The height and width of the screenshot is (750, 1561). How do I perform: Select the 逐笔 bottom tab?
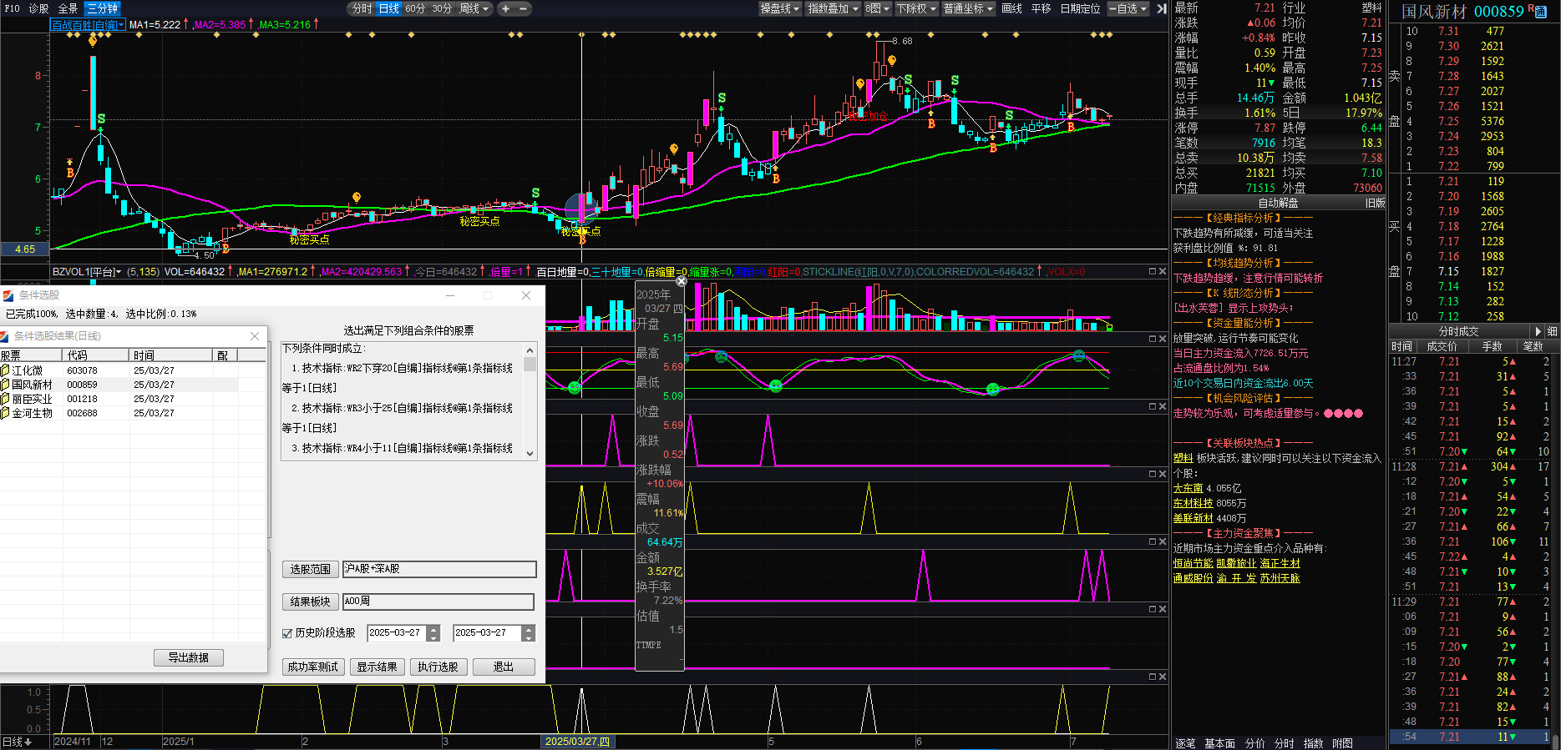[1185, 743]
